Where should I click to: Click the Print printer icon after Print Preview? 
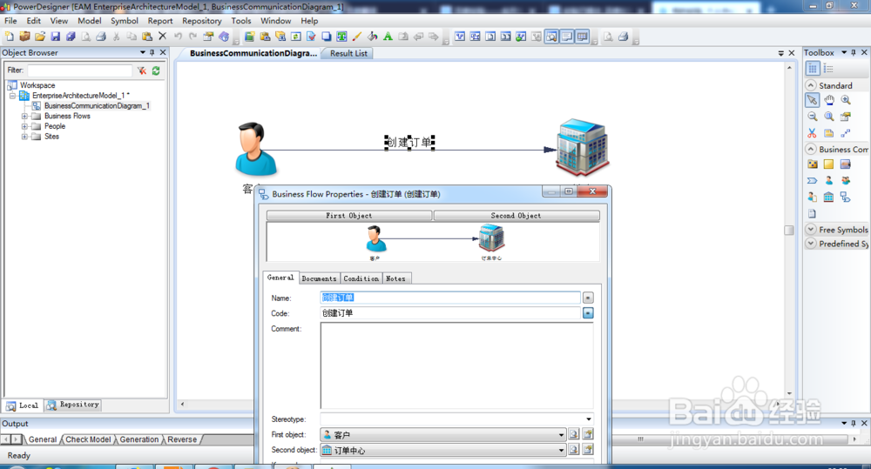pos(101,37)
